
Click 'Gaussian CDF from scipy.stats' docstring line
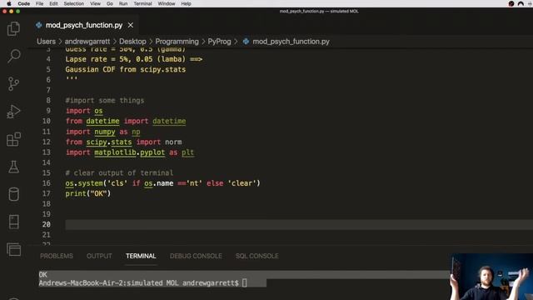point(126,69)
